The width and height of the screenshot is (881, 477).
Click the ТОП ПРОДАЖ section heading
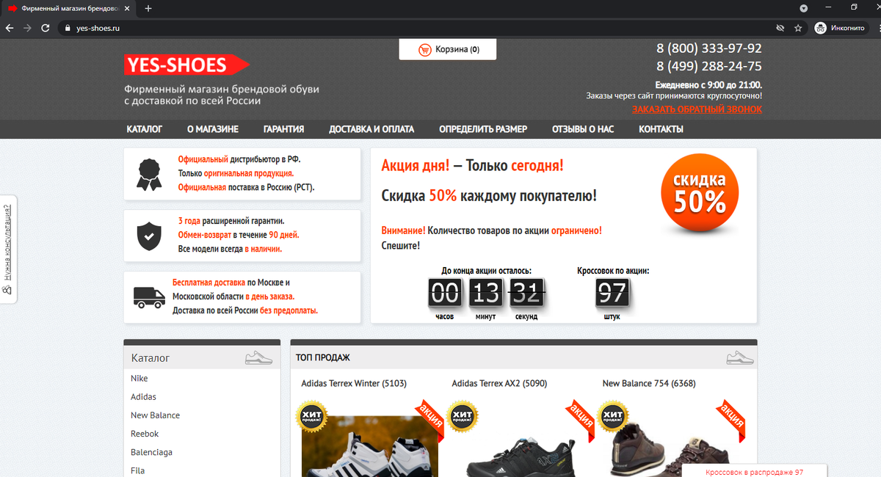323,358
